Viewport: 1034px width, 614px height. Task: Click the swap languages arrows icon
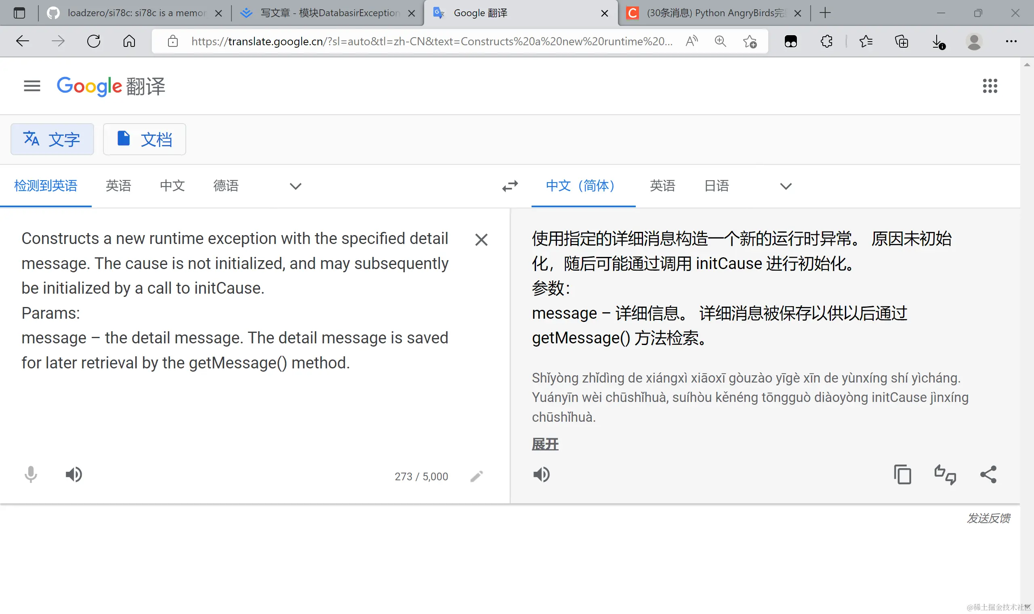click(x=510, y=186)
